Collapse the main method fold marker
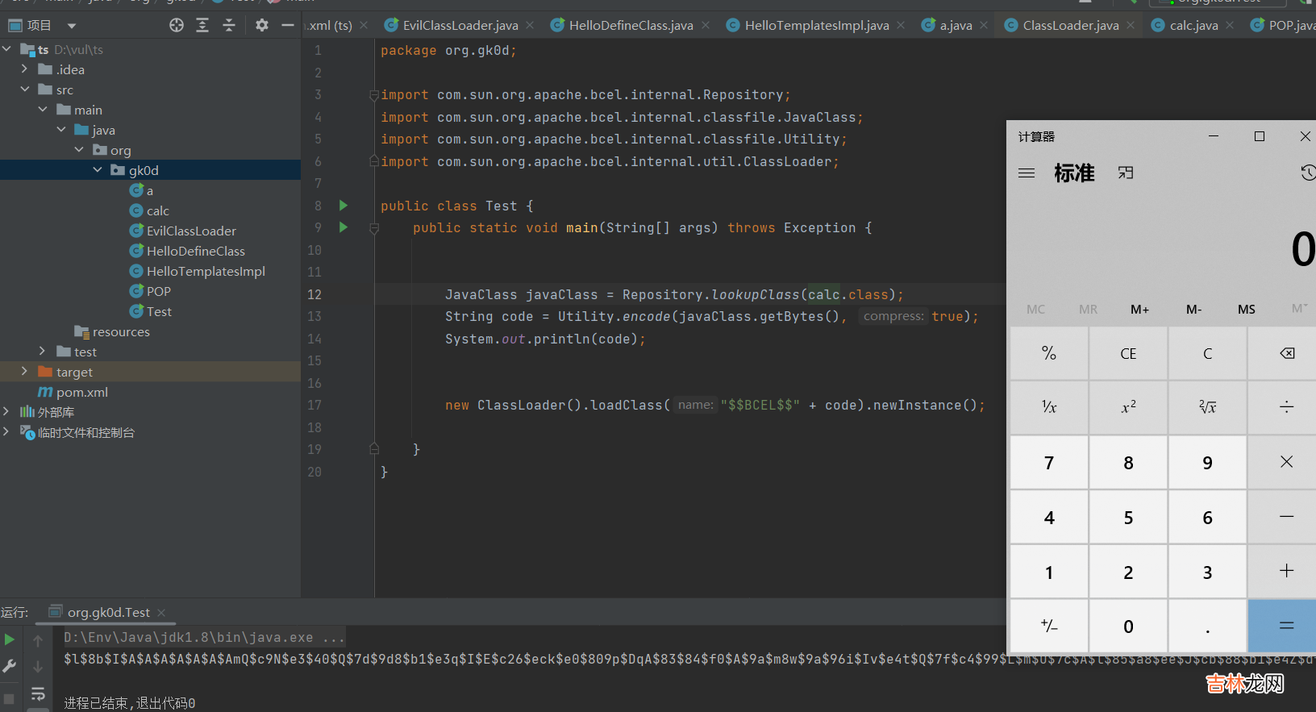Viewport: 1316px width, 712px height. click(x=374, y=229)
